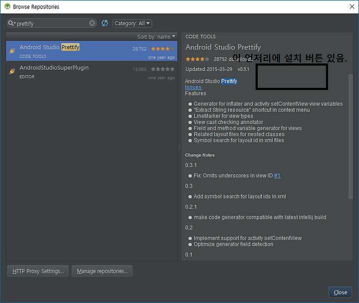Click the 'Change Notes' heading
Image resolution: width=359 pixels, height=303 pixels.
pos(199,155)
